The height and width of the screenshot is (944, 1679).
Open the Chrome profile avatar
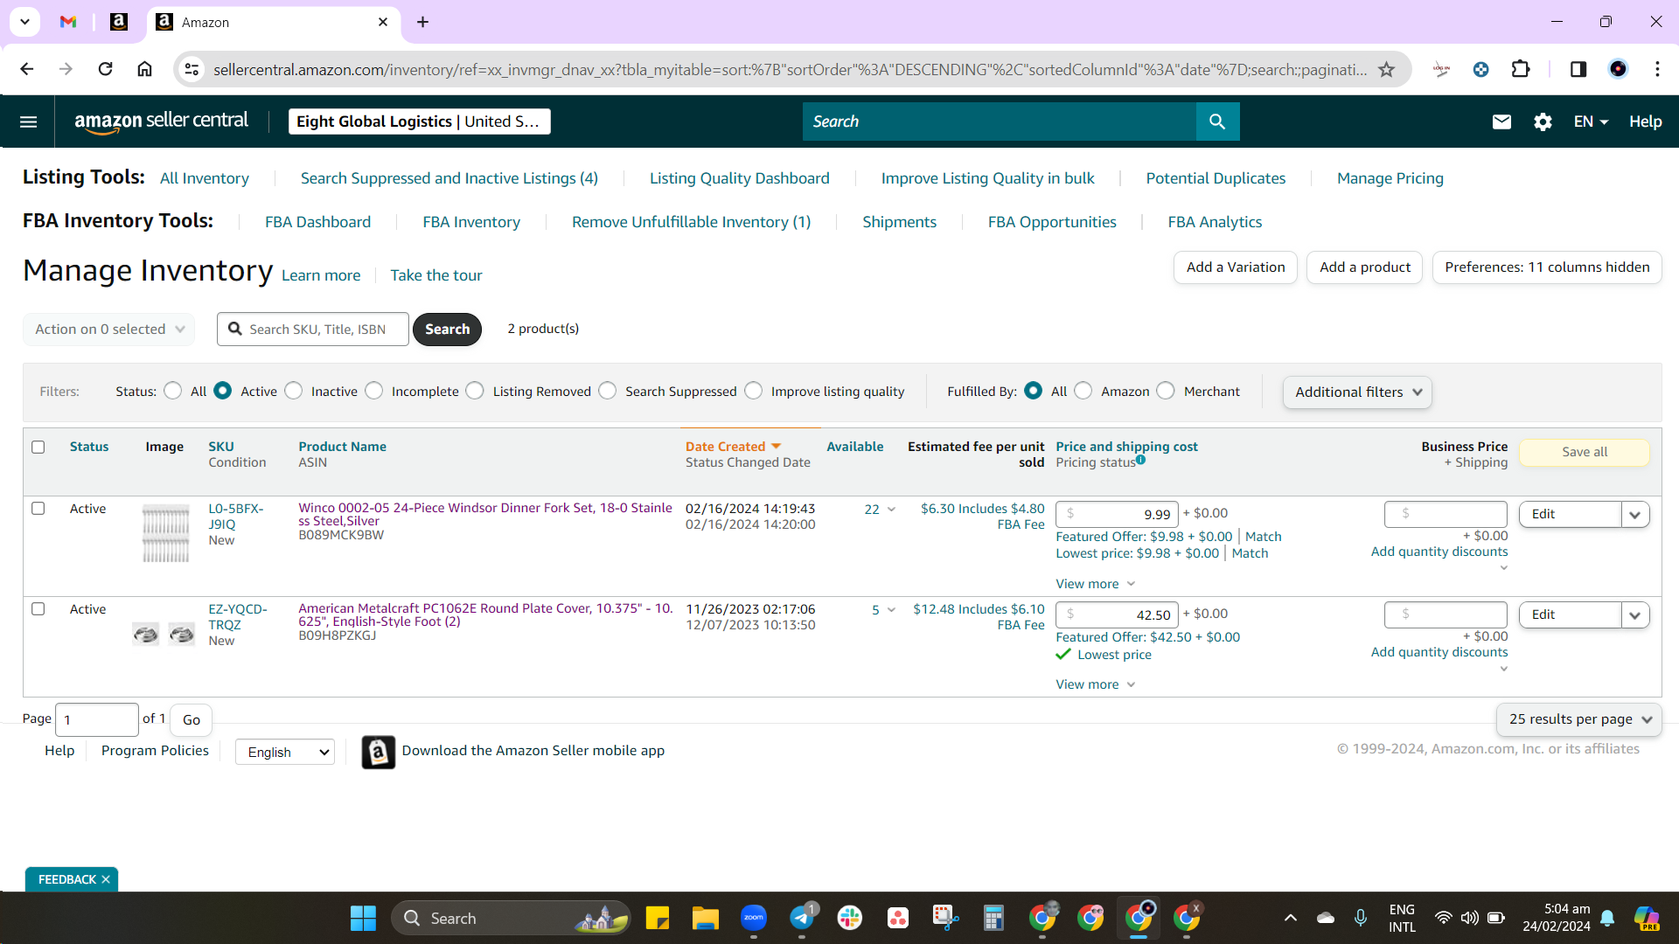pyautogui.click(x=1619, y=69)
